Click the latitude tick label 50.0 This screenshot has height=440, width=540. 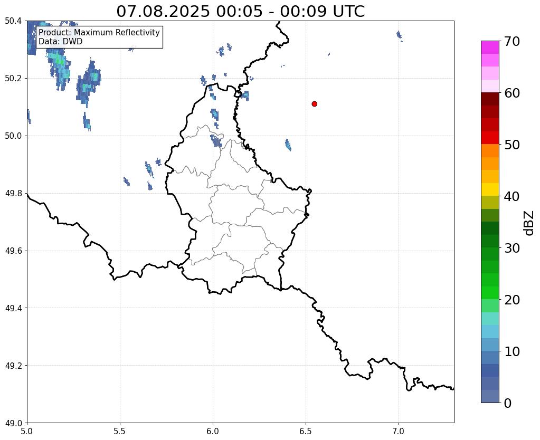click(13, 136)
